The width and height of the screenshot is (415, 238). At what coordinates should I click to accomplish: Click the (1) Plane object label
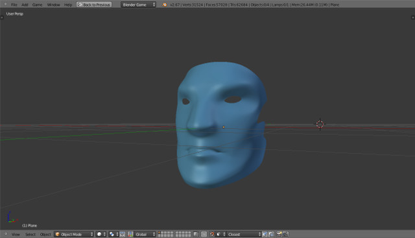click(x=29, y=226)
